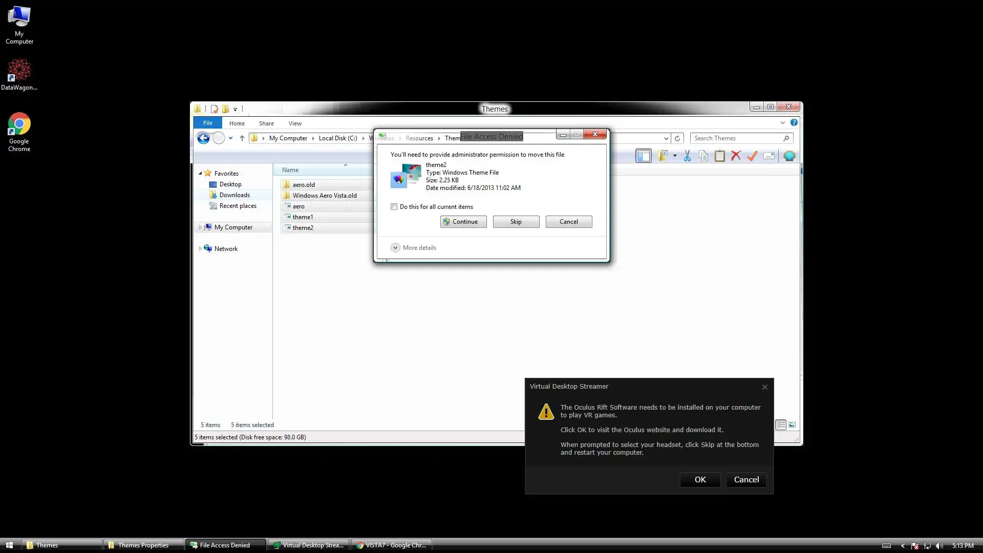This screenshot has height=553, width=983.
Task: Click the Copy toolbar icon
Action: [x=703, y=156]
